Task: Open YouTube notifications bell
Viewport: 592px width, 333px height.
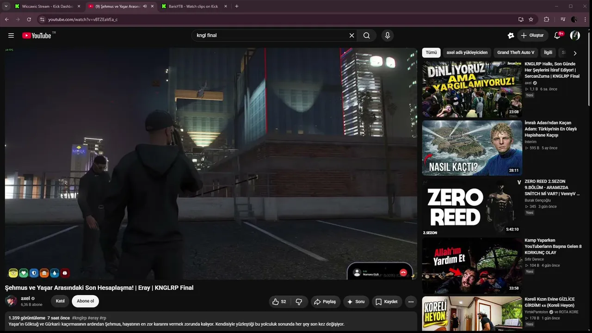Action: [x=557, y=36]
